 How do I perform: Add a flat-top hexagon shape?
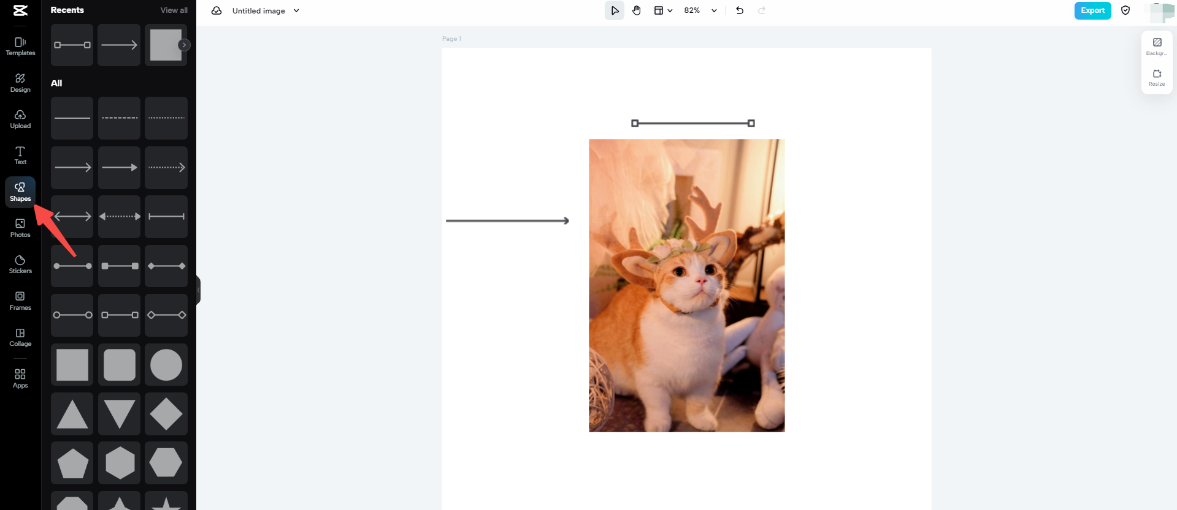166,463
